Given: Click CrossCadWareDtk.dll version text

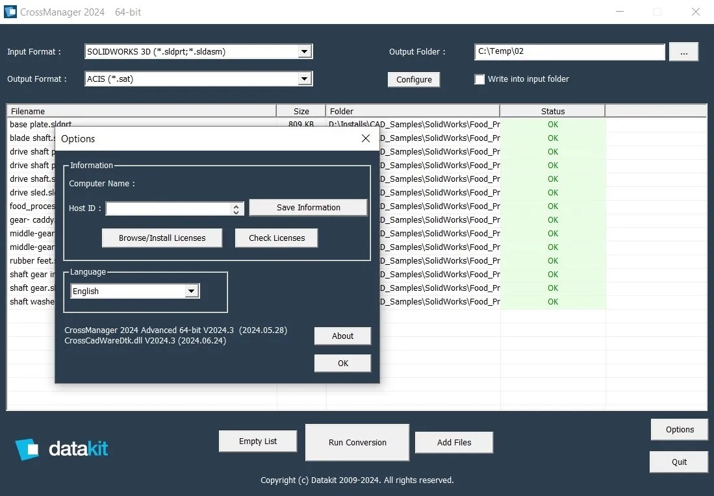Looking at the screenshot, I should [x=146, y=341].
